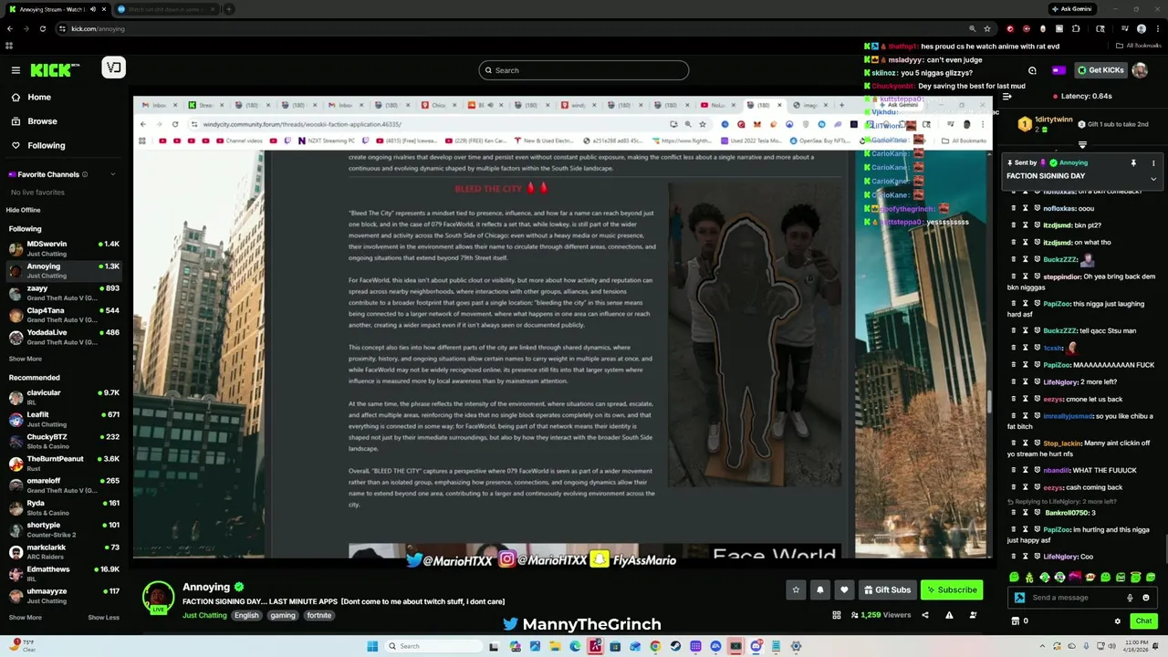Click the purple subscription badge icon in header
Image resolution: width=1168 pixels, height=657 pixels.
click(1058, 70)
